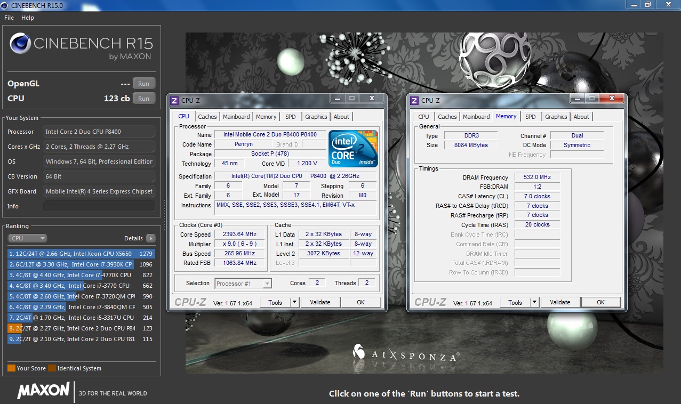Select ranking entry Intel Core i7-4770K
Screen dimensions: 681x404
click(82, 275)
